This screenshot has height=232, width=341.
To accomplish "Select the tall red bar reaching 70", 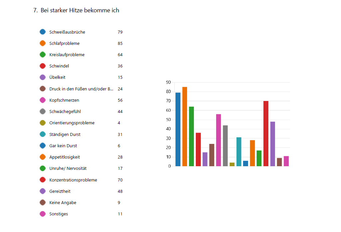I will 266,134.
